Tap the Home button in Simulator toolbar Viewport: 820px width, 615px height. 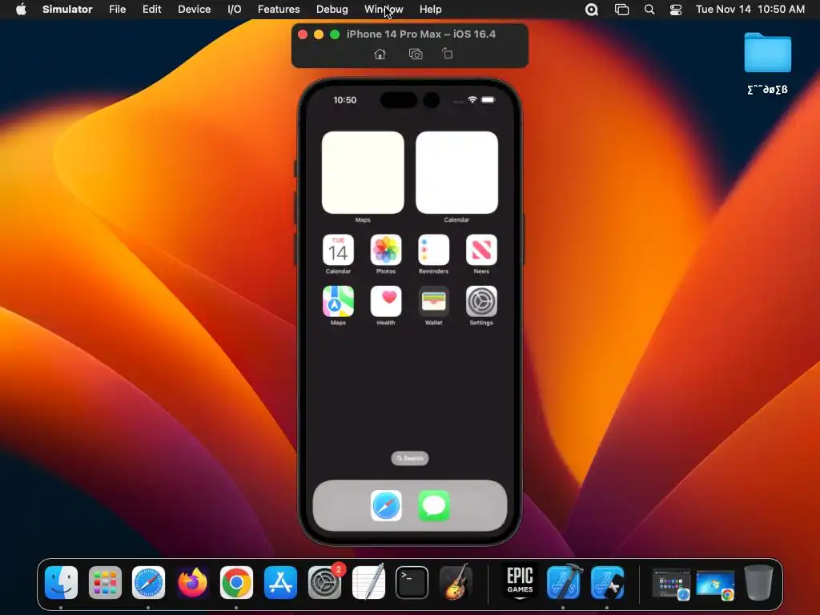pyautogui.click(x=380, y=54)
